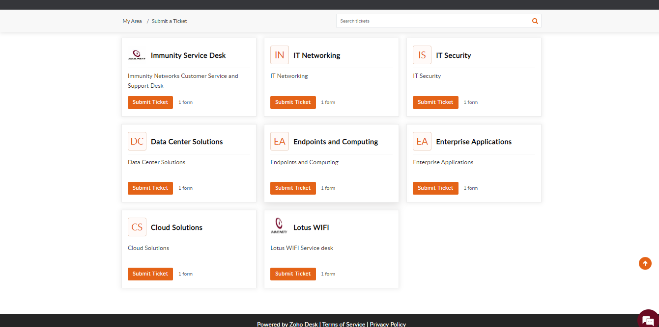The width and height of the screenshot is (659, 327).
Task: Click the 'Immunity Networks Customer Service' description
Action: click(x=183, y=81)
